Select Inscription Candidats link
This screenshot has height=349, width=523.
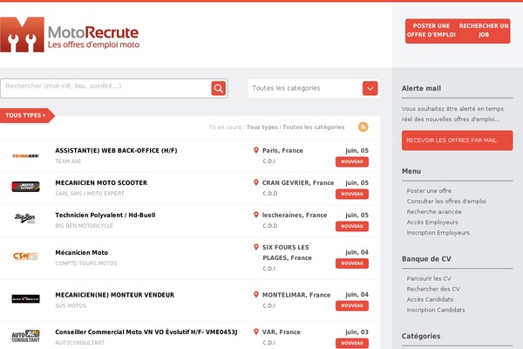click(x=435, y=310)
